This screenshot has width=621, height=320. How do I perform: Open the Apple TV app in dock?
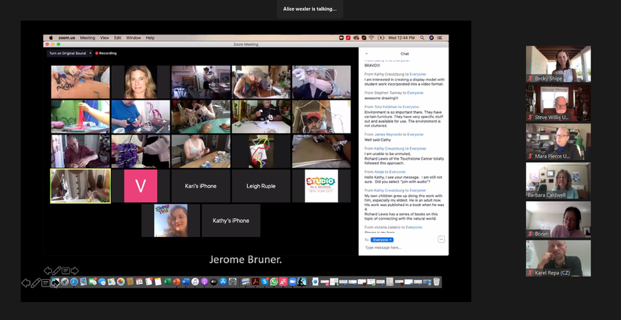[x=213, y=281]
